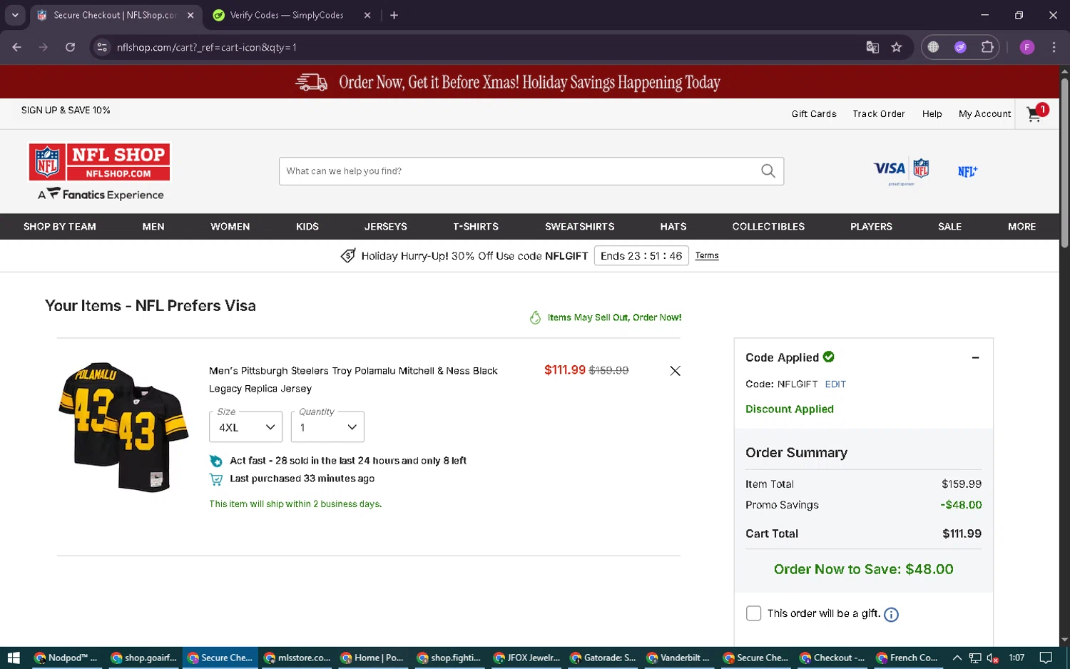Click the Visa NFL sponsor logo

[x=901, y=170]
